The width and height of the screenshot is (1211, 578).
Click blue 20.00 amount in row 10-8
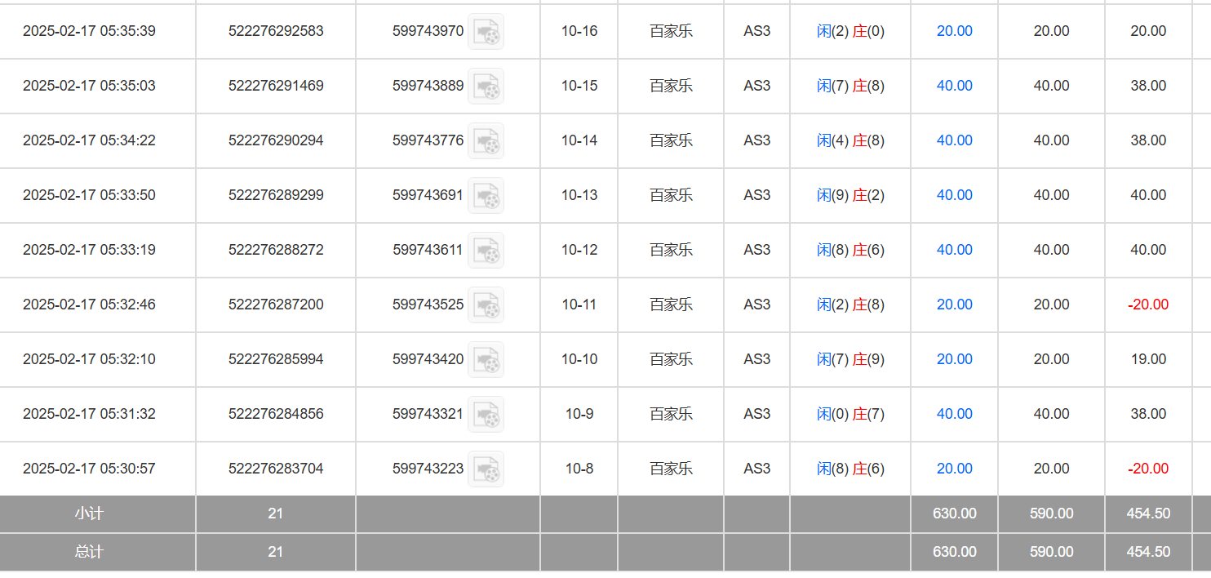(954, 469)
